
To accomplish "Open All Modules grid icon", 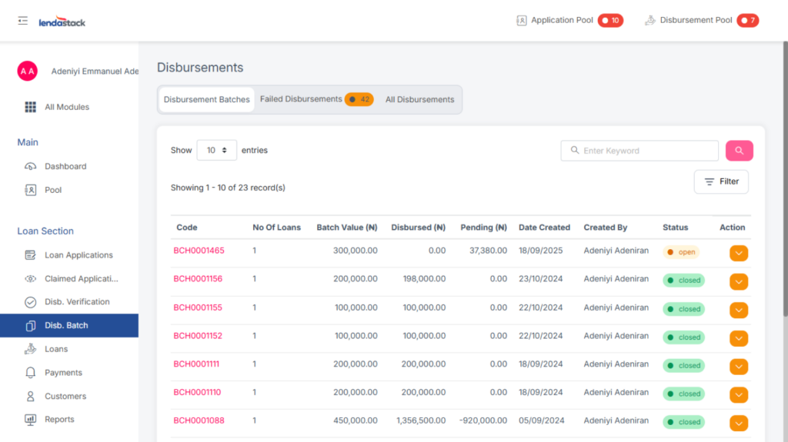I will click(x=31, y=107).
